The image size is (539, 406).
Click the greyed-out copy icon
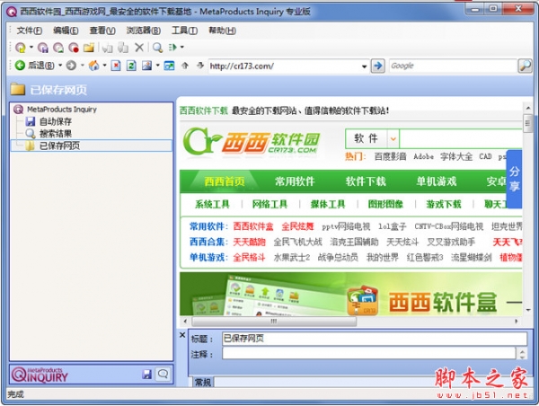pos(107,48)
